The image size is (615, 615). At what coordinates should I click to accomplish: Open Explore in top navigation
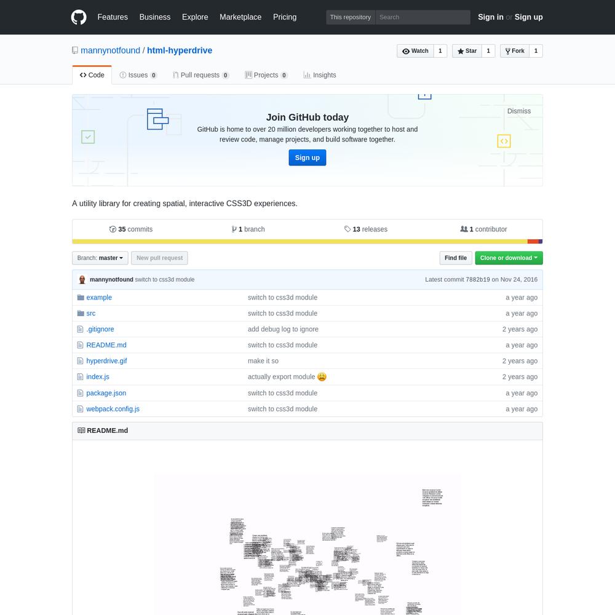click(195, 17)
